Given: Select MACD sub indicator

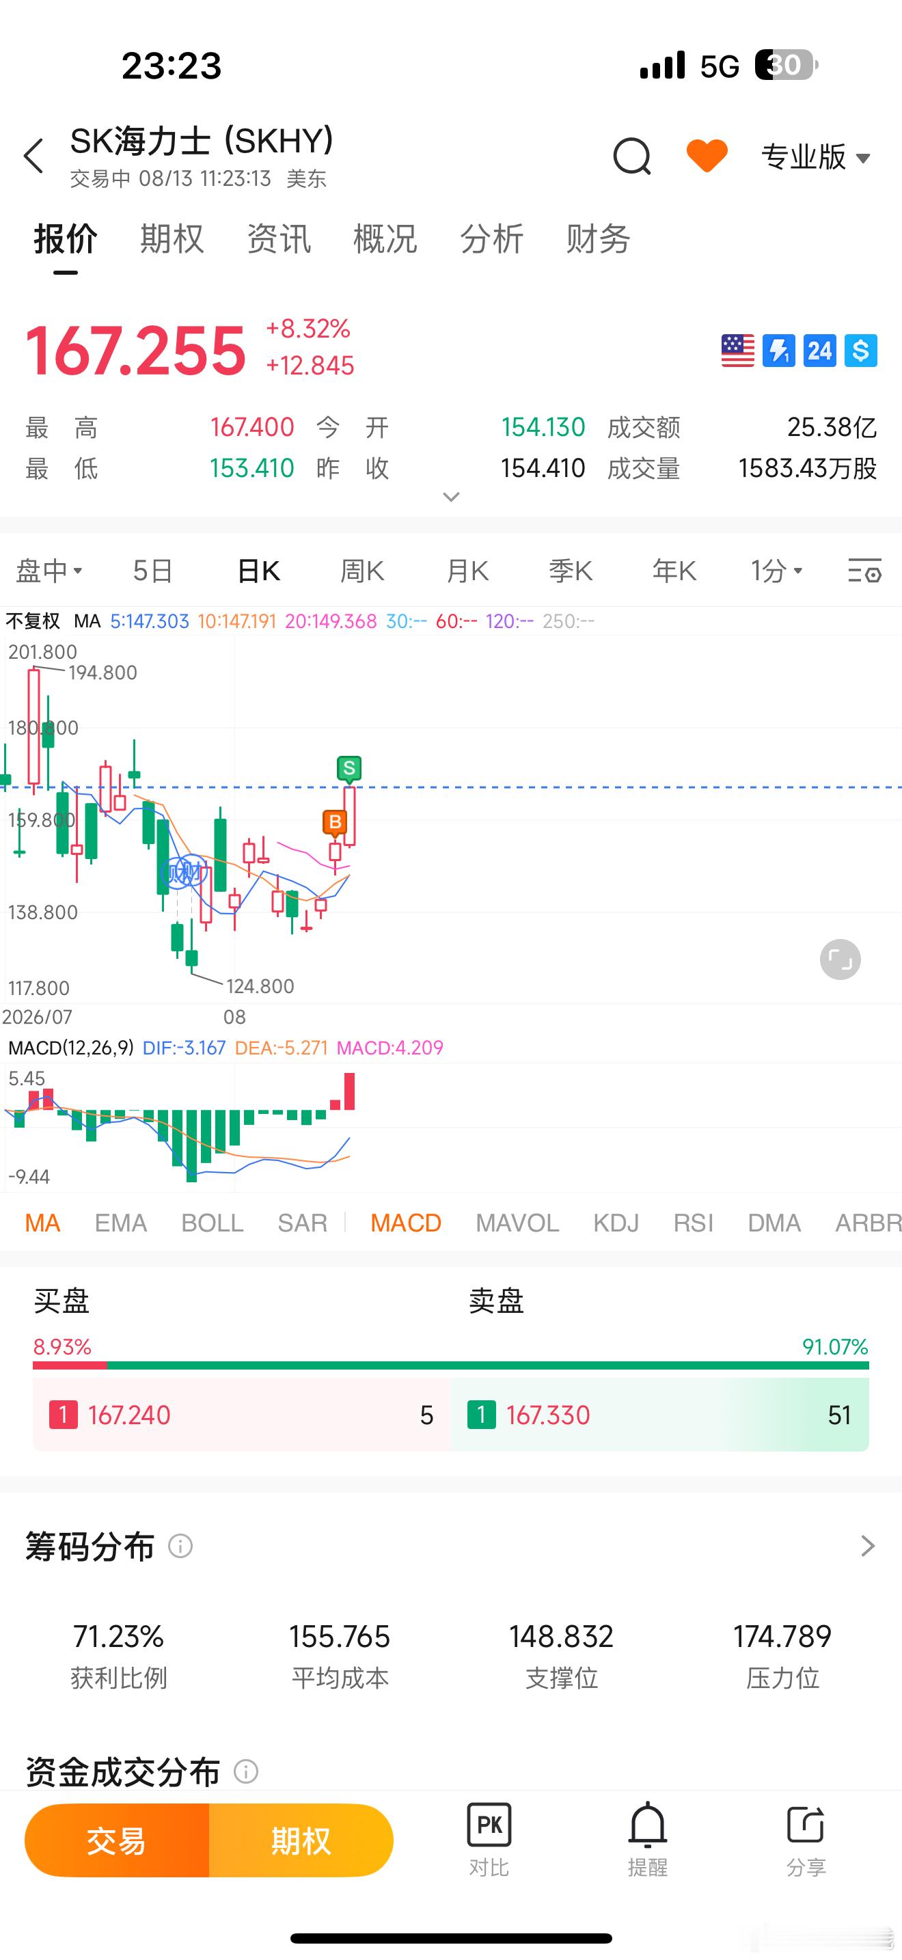Looking at the screenshot, I should [406, 1223].
